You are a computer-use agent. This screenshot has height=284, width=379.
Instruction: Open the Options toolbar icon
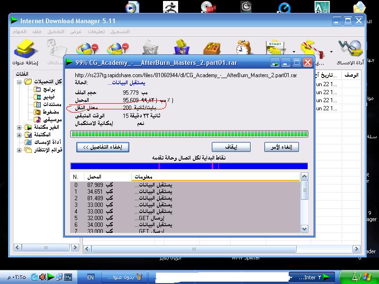pyautogui.click(x=212, y=48)
